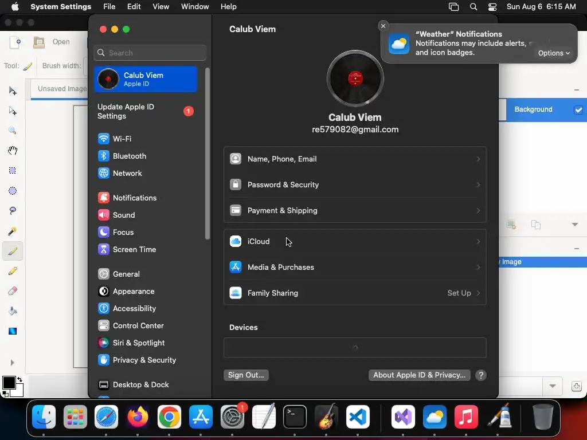Screen dimensions: 587x440
Task: Open the help question mark button
Action: tap(481, 375)
